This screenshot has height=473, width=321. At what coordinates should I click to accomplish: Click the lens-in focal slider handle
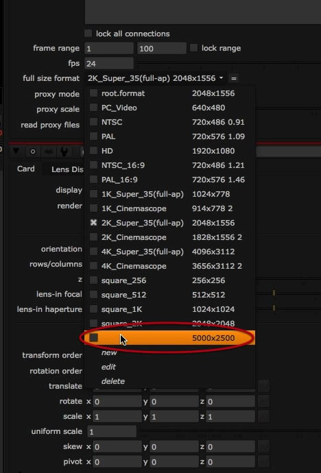(x=274, y=293)
